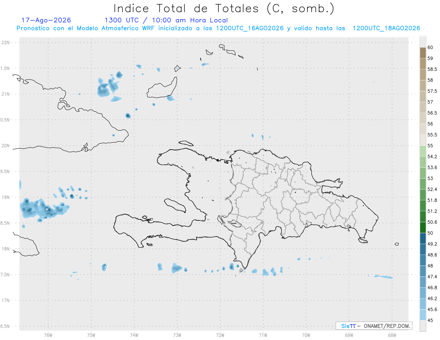Click the '56.5' colorbar label
The height and width of the screenshot is (340, 440).
[x=432, y=113]
